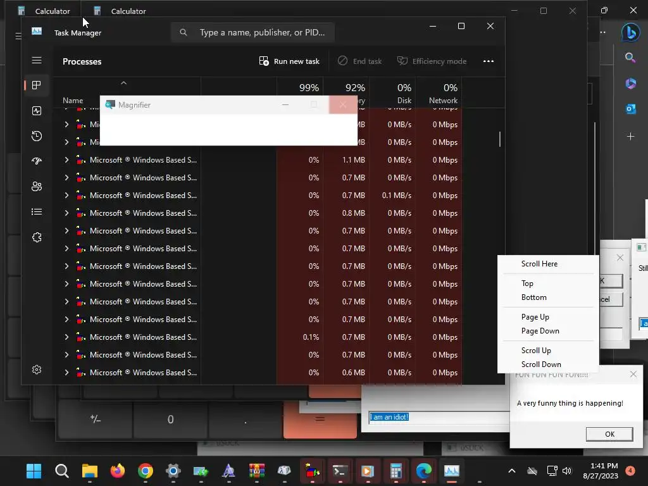Focus the Task Manager search box
The width and height of the screenshot is (648, 486).
[252, 32]
